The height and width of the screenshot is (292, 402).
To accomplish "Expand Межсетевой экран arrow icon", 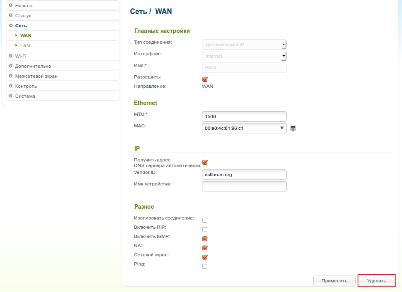I will [11, 76].
